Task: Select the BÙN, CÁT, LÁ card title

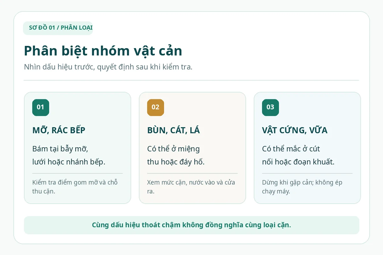Action: pyautogui.click(x=174, y=130)
